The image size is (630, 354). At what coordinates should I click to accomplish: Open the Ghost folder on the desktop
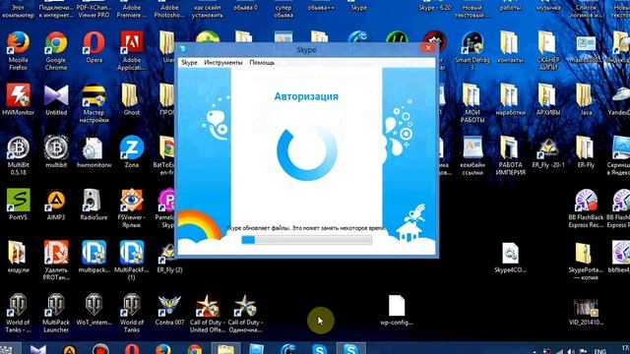click(131, 100)
